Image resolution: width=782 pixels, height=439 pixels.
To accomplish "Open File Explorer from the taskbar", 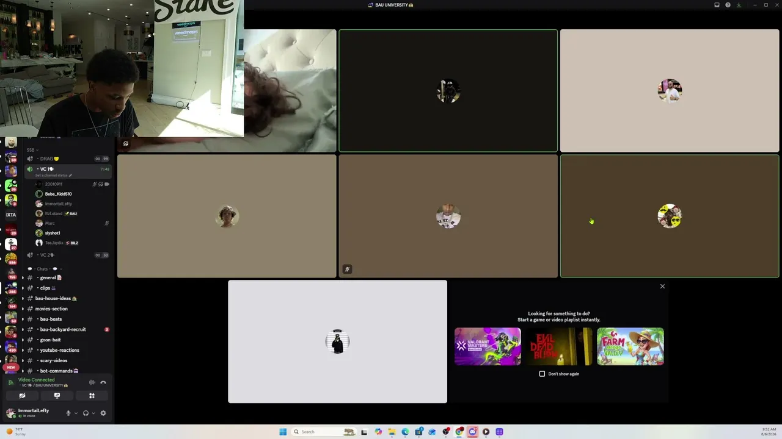I will click(x=392, y=432).
